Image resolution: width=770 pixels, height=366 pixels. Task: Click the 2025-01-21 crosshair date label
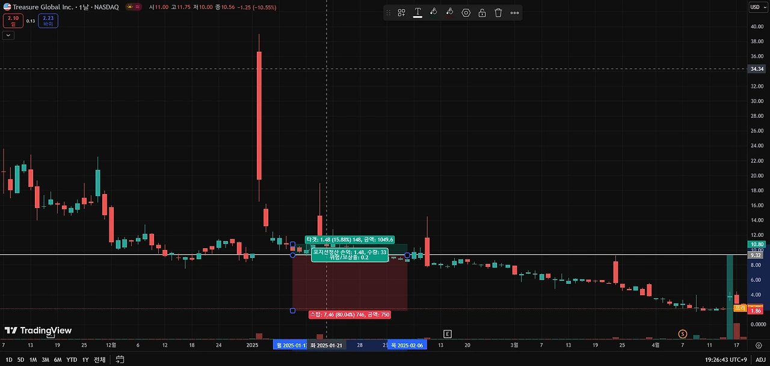point(326,346)
